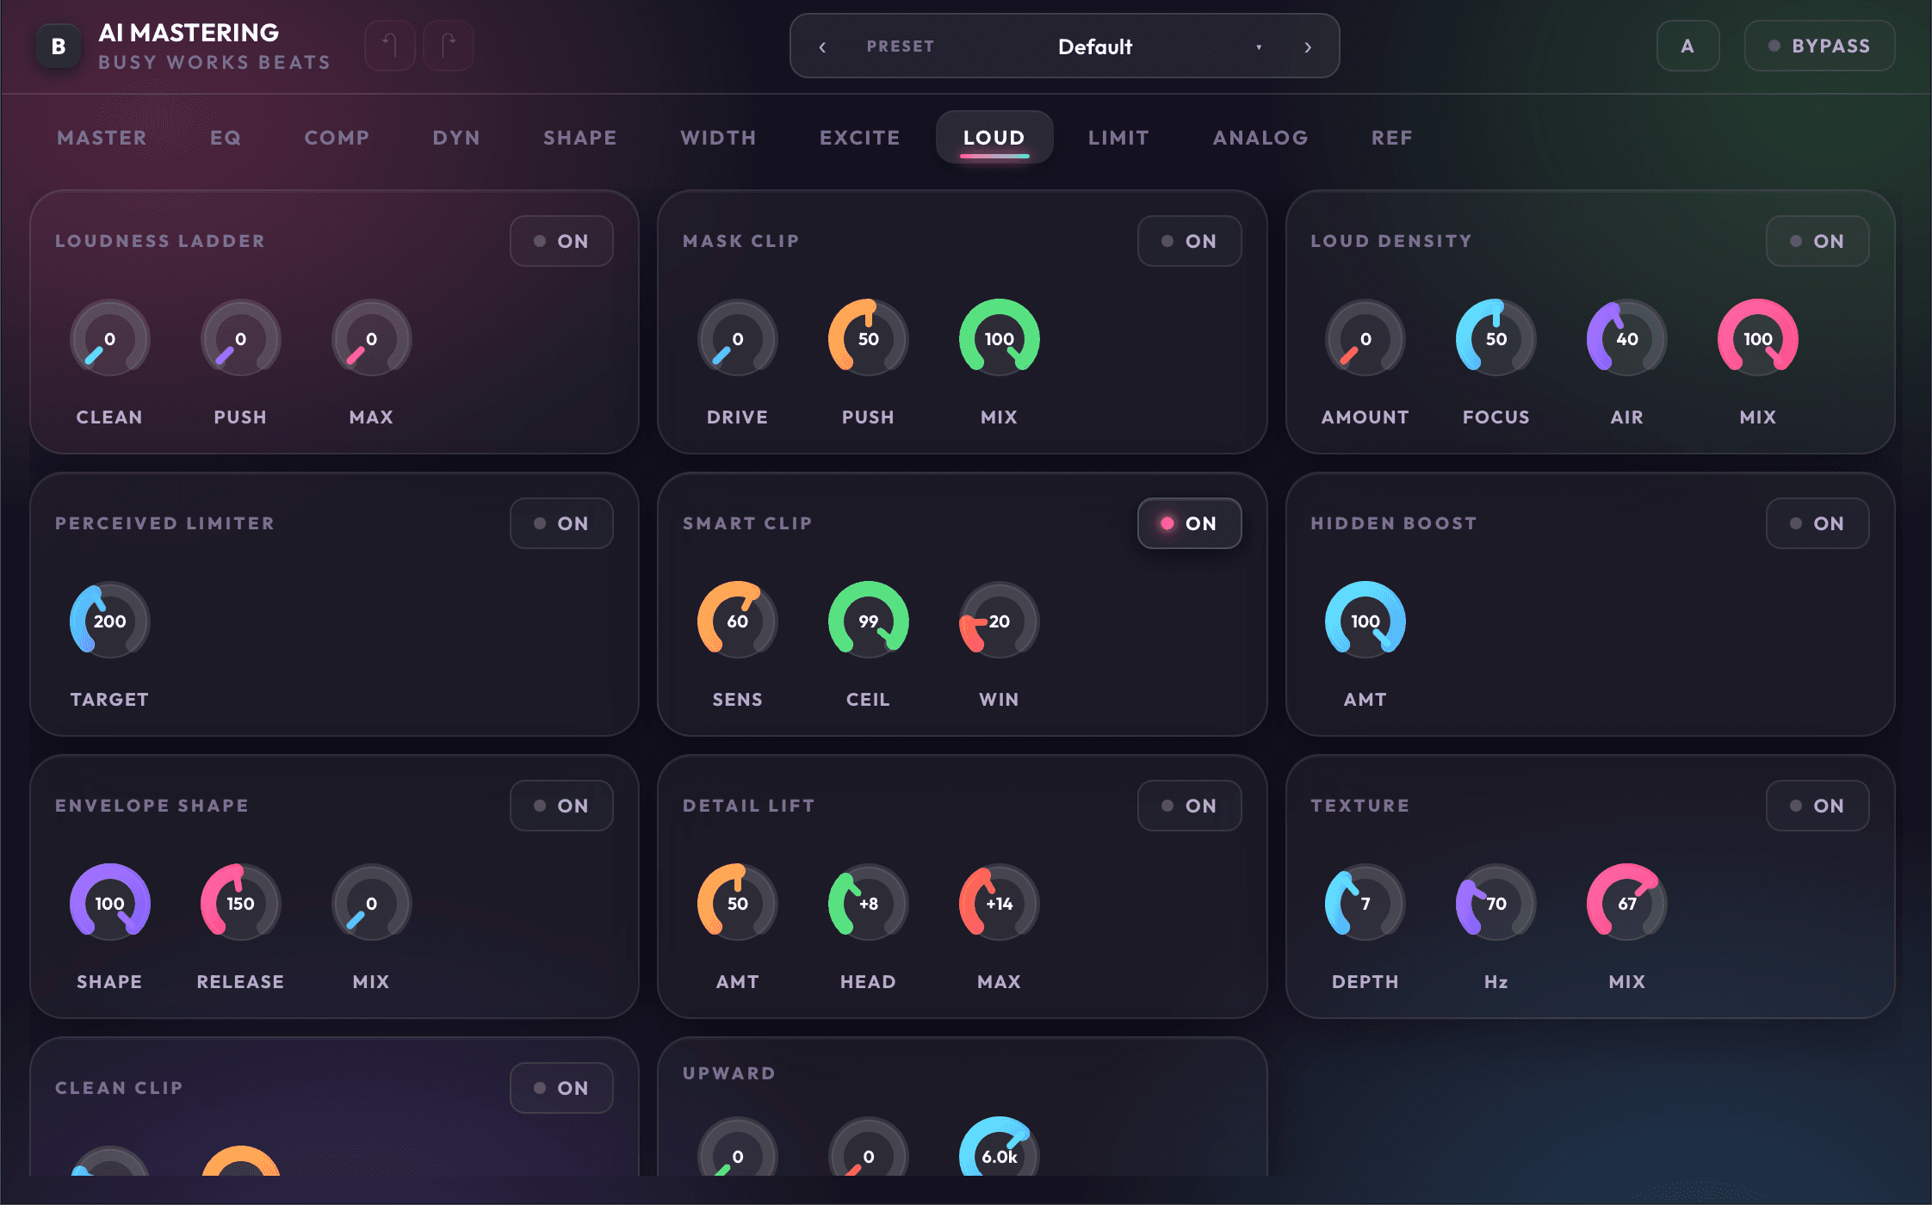Click Smart Clip CEIL knob

click(869, 621)
